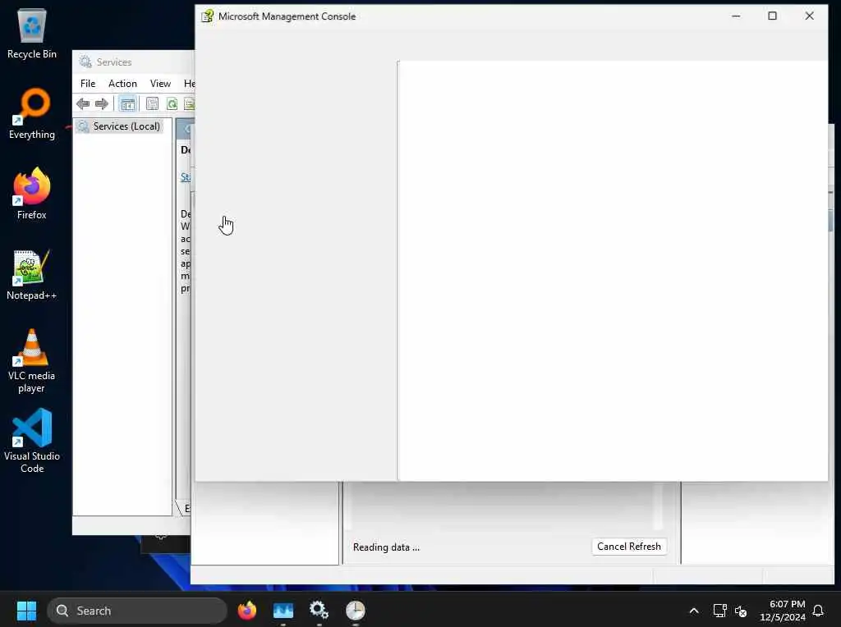
Task: Open the Action menu in Services
Action: coord(122,84)
